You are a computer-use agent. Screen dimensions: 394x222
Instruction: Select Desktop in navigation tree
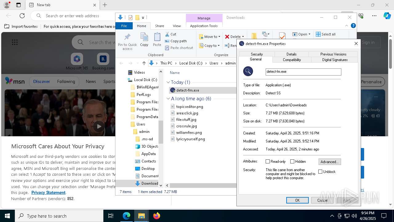[148, 169]
